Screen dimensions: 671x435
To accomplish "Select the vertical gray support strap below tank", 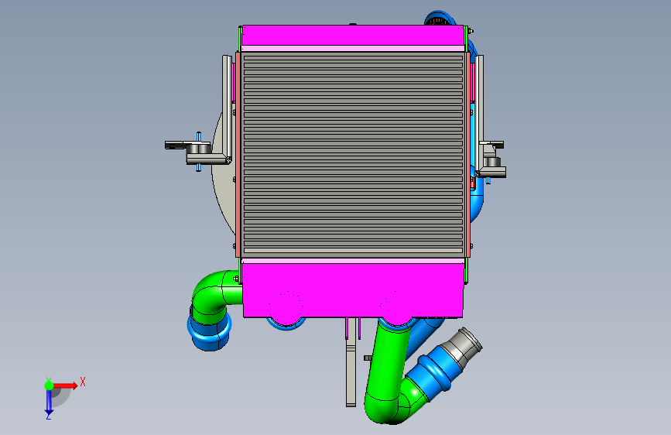I will tap(351, 361).
